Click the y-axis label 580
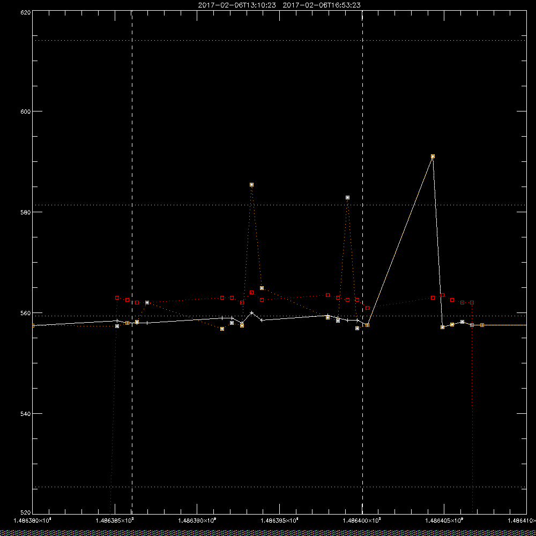This screenshot has height=536, width=536. [x=26, y=212]
